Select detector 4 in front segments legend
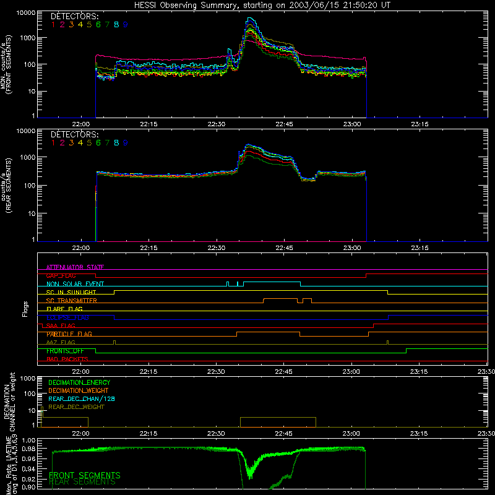Image resolution: width=495 pixels, height=495 pixels. pyautogui.click(x=80, y=25)
